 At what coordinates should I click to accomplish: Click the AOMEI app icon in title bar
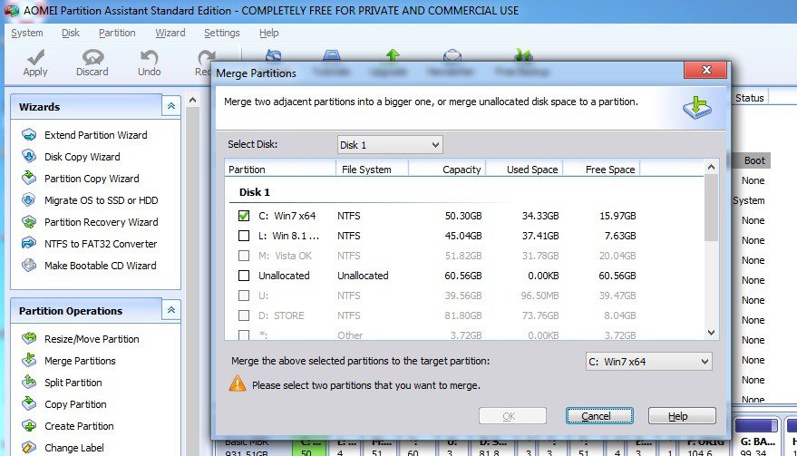point(11,10)
